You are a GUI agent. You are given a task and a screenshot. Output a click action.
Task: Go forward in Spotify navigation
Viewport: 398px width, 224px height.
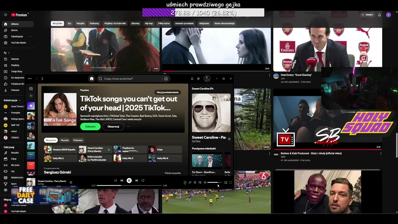pos(42,79)
